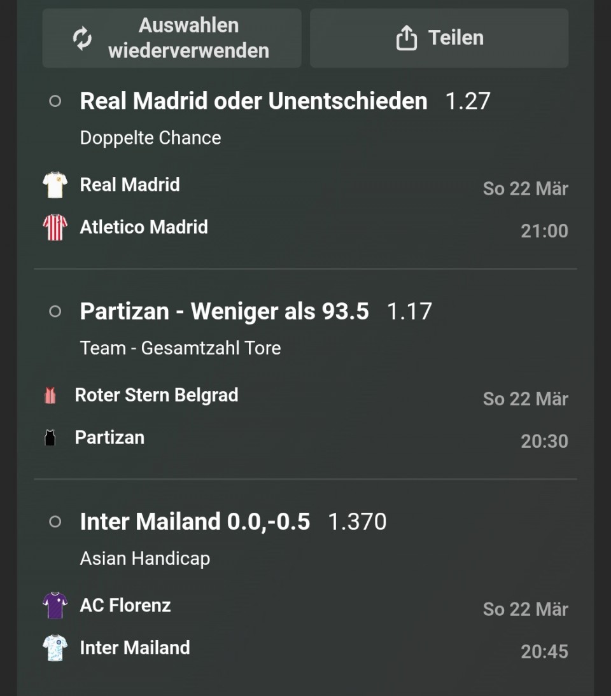Select the Inter Mailand 0.0,-0.5 circle
This screenshot has height=696, width=611.
(55, 522)
